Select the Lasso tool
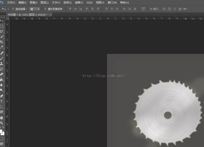The height and width of the screenshot is (147, 204). [x=2, y=31]
